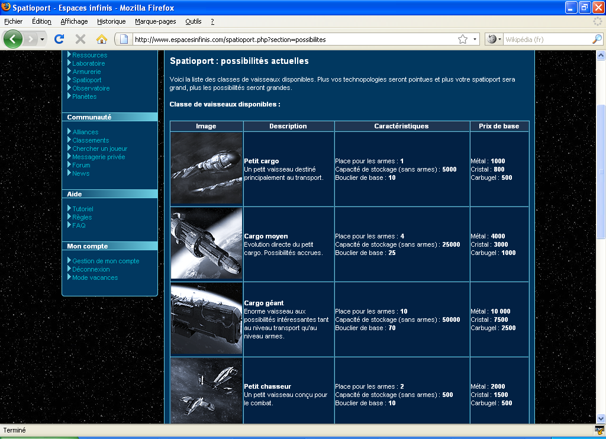Click the Communauté section header
The height and width of the screenshot is (439, 606).
point(109,117)
